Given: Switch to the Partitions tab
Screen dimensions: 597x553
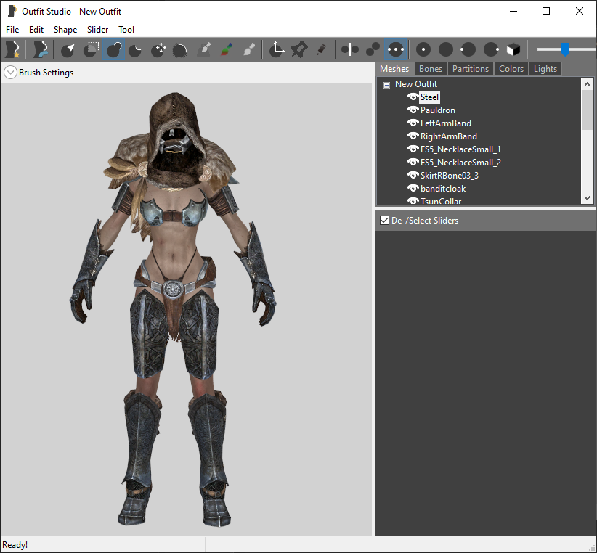Looking at the screenshot, I should (x=471, y=69).
